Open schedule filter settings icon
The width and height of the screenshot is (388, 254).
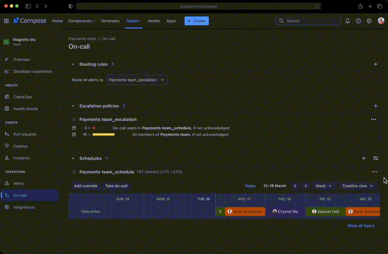coord(376,158)
